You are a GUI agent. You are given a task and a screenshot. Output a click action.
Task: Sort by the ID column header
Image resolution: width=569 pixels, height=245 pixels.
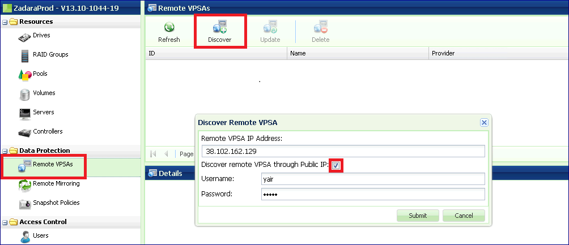216,53
